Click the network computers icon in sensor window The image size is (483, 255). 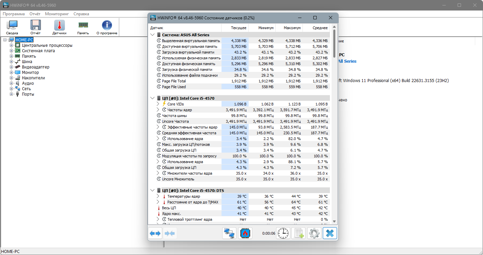229,233
